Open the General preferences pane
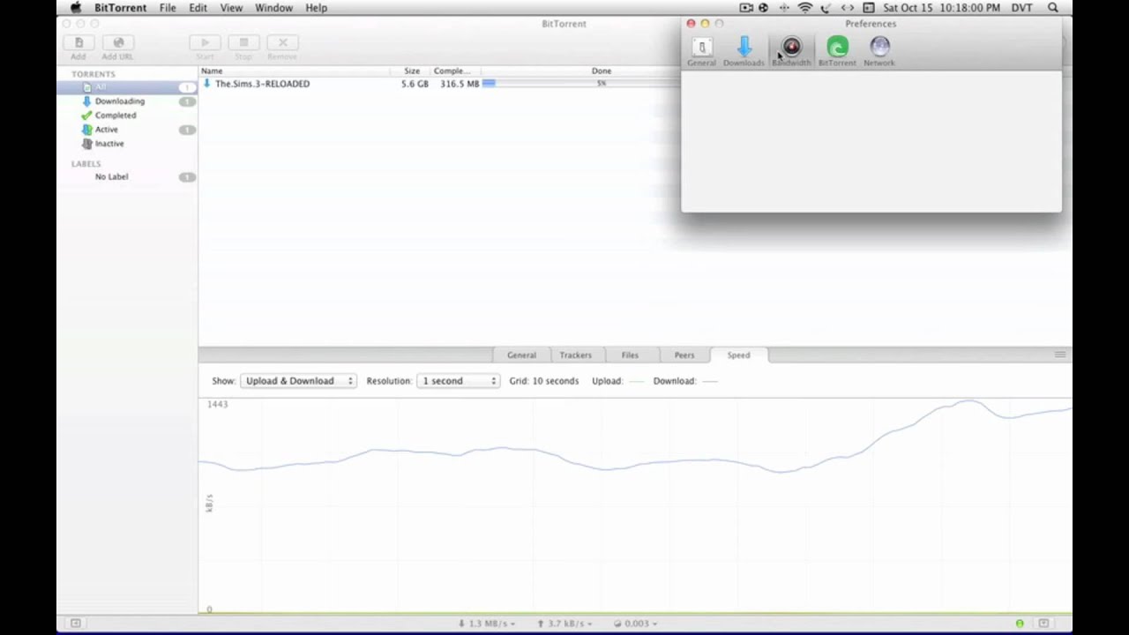This screenshot has width=1129, height=635. [x=701, y=51]
